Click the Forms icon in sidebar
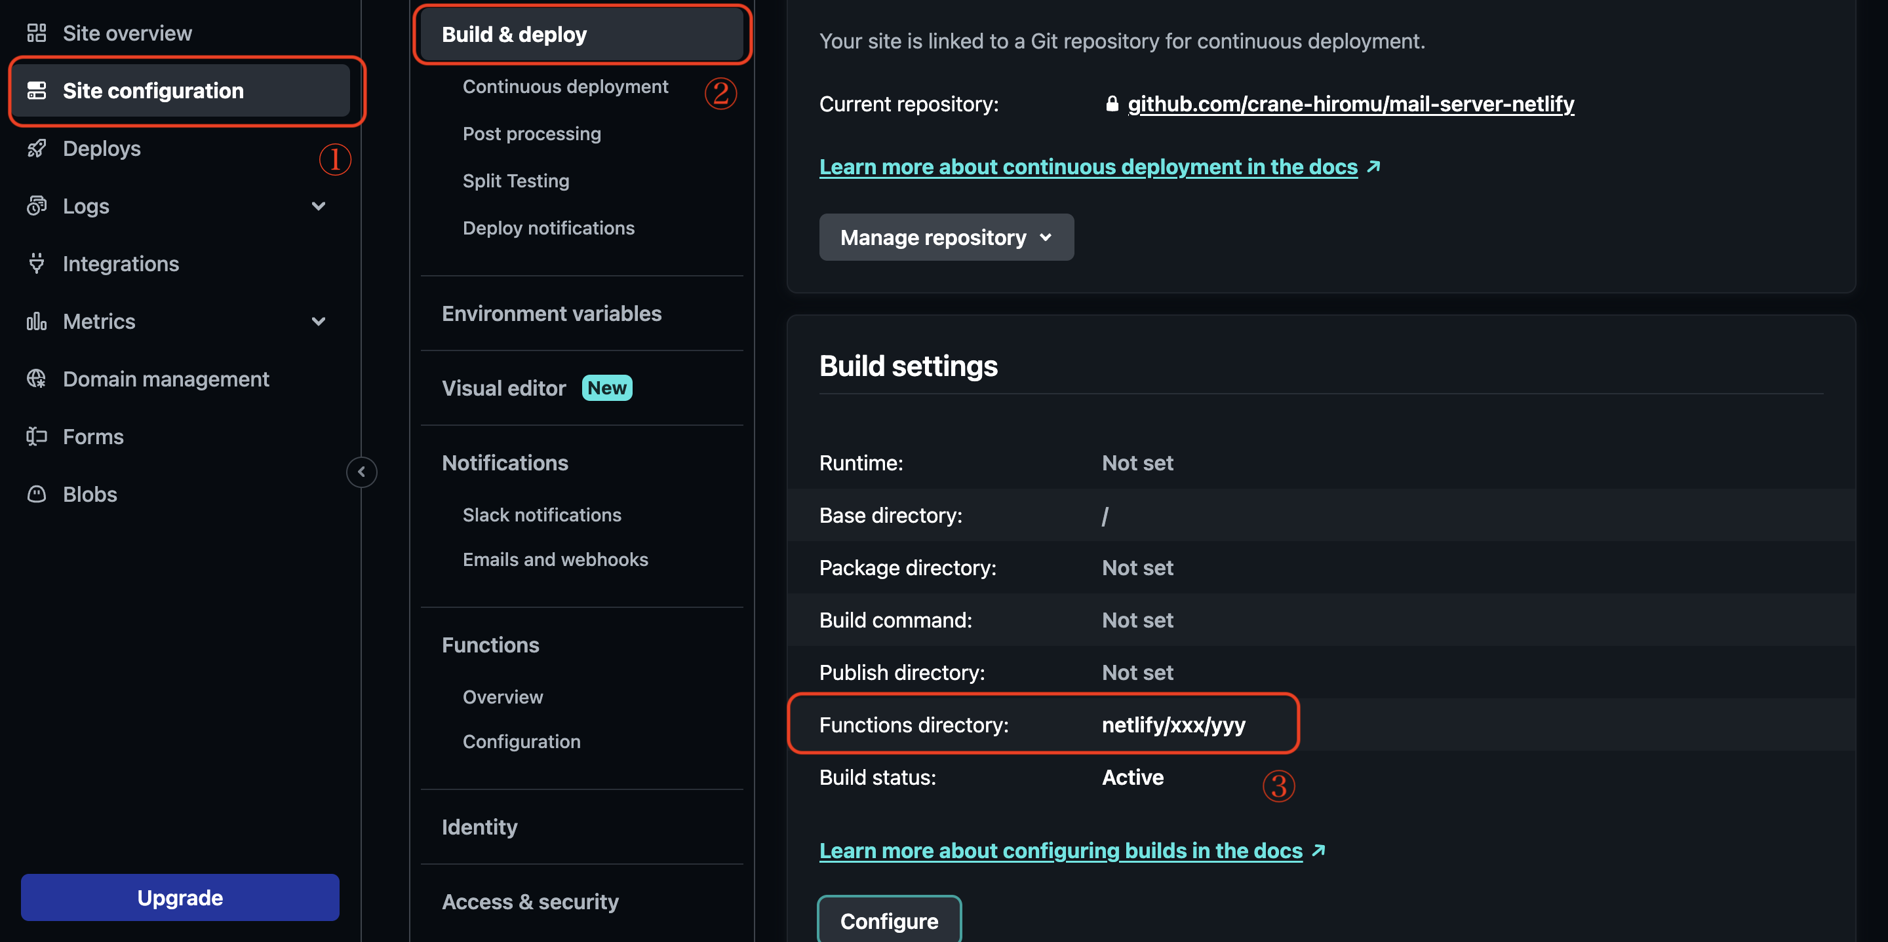 pyautogui.click(x=36, y=436)
